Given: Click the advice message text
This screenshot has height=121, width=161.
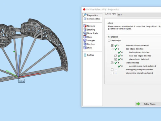Looking at the screenshot, I should click(x=135, y=28).
